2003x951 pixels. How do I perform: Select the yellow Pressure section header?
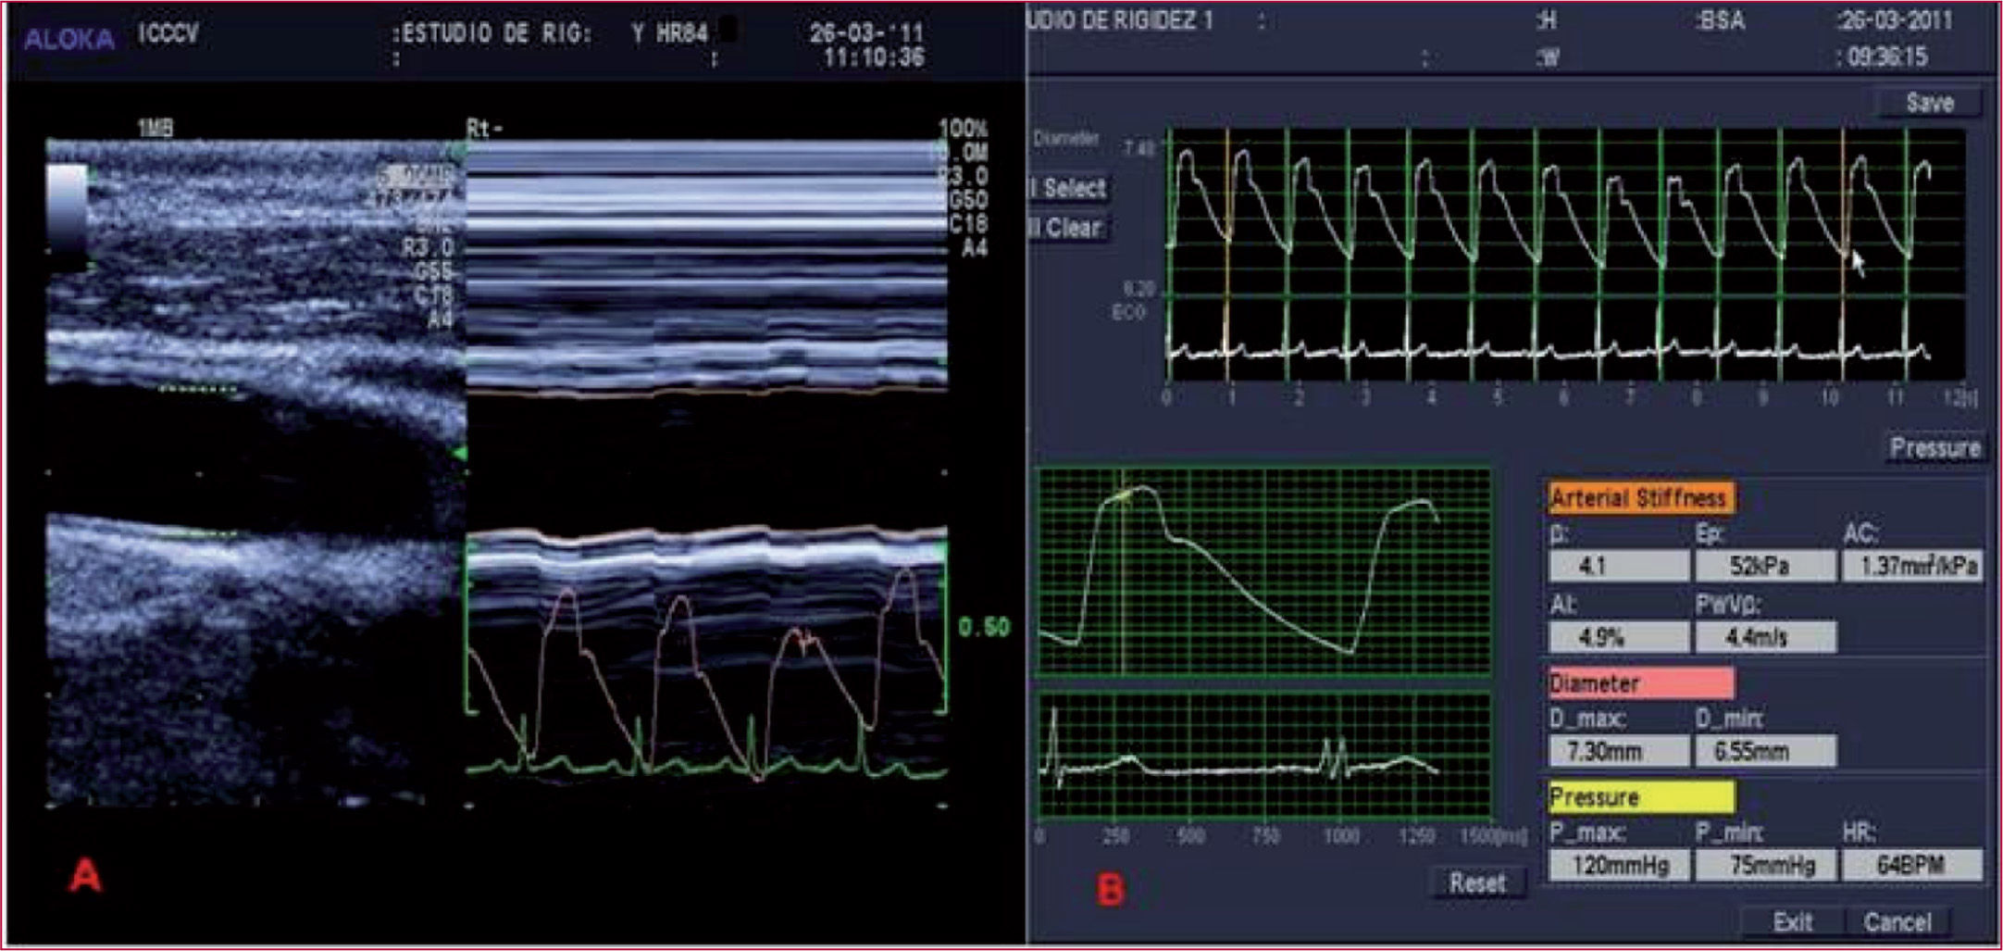(x=1640, y=797)
